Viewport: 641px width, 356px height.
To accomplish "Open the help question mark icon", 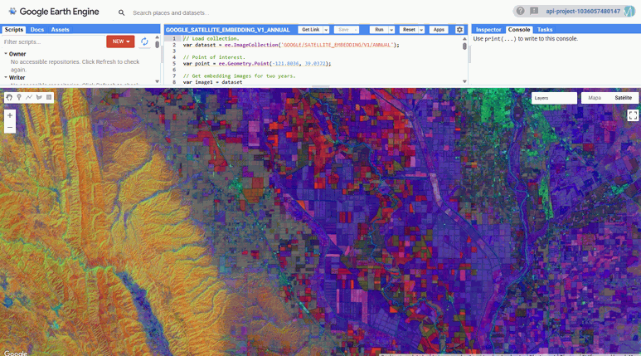I will tap(520, 11).
